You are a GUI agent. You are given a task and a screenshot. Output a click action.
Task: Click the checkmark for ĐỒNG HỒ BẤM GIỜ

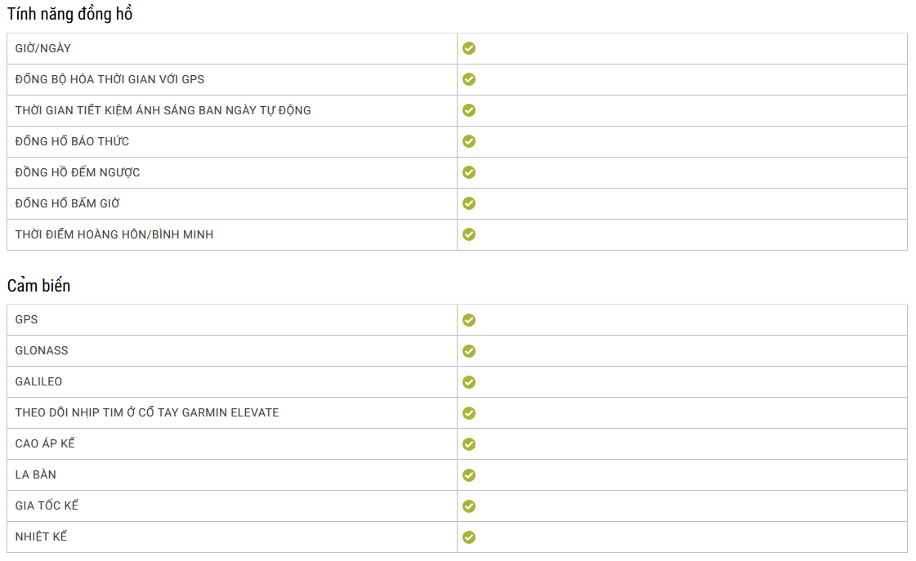pyautogui.click(x=469, y=203)
